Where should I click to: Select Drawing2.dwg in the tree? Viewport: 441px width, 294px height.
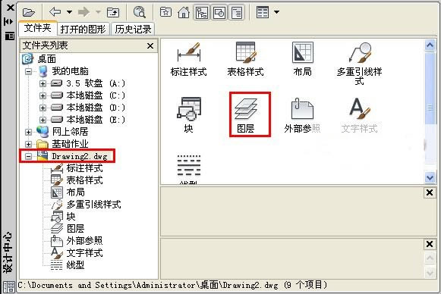(x=80, y=156)
